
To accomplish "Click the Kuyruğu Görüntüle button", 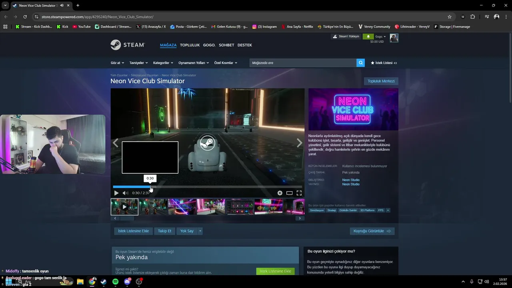I will tap(372, 231).
